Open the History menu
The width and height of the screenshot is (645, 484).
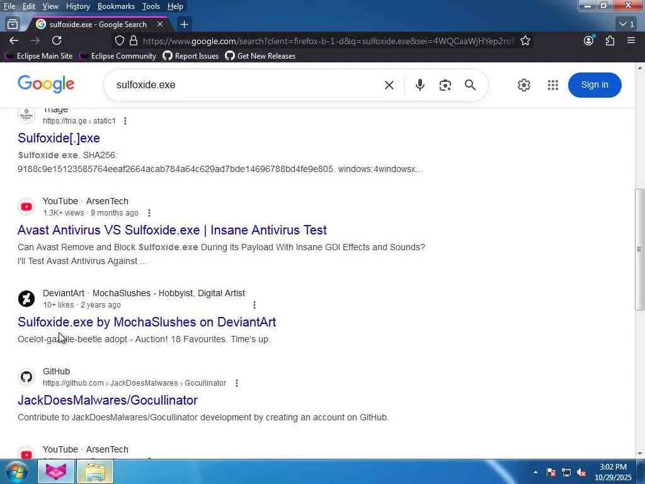[77, 6]
